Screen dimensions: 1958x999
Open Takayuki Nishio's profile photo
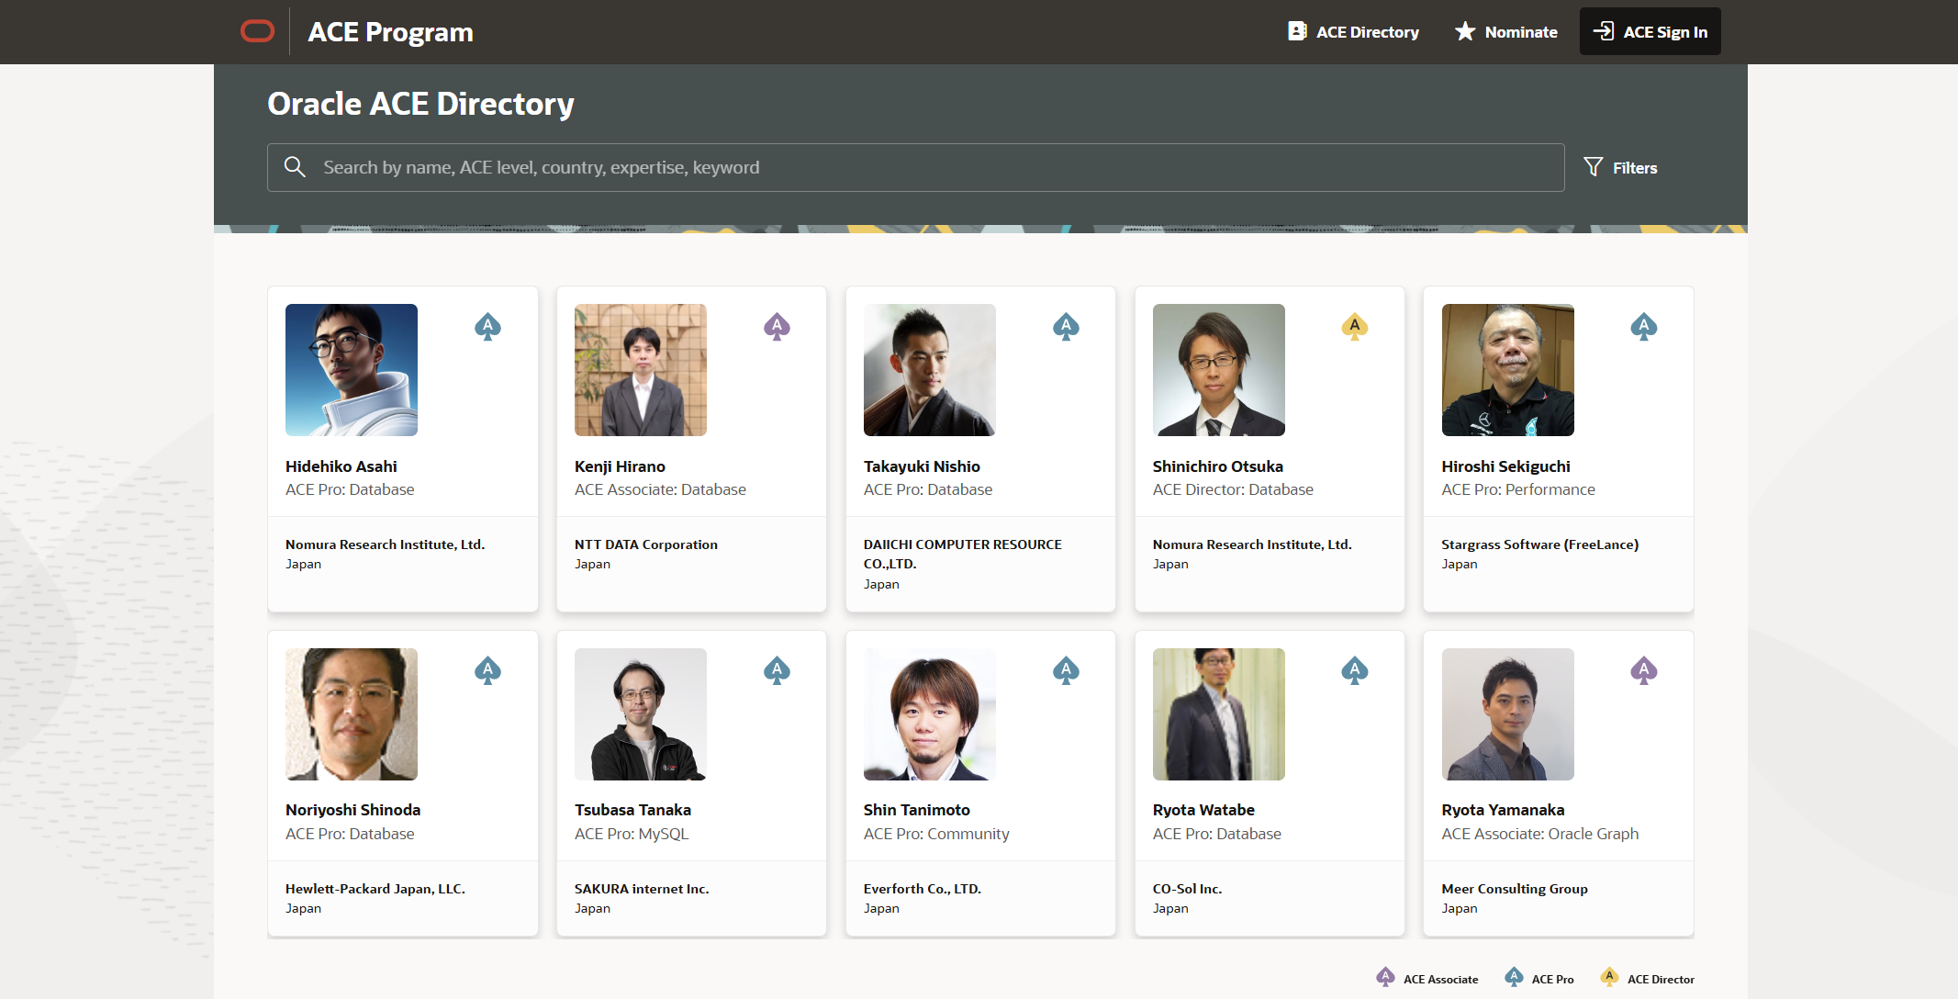(x=930, y=370)
